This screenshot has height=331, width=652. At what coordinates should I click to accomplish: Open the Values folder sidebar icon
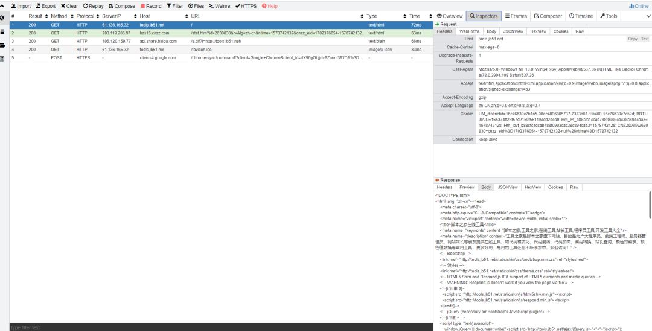2,45
